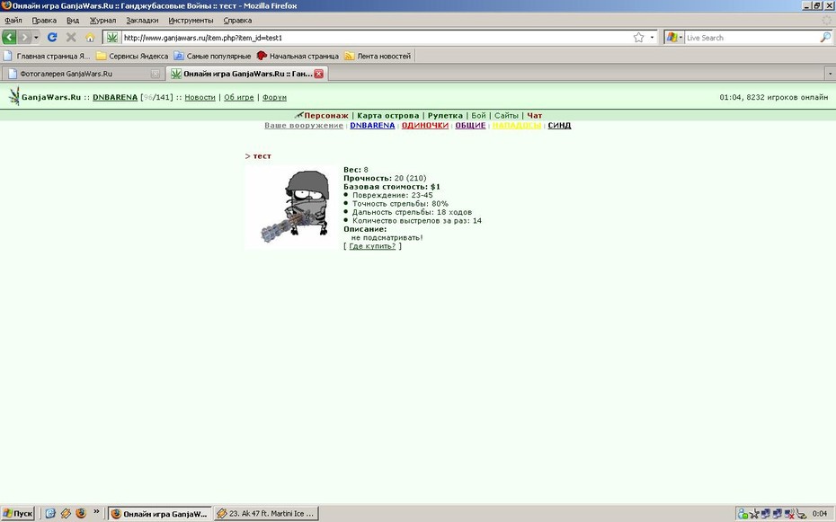The height and width of the screenshot is (522, 836).
Task: Close the Фотогалерея GanjaWars.Ru tab
Action: click(x=156, y=74)
